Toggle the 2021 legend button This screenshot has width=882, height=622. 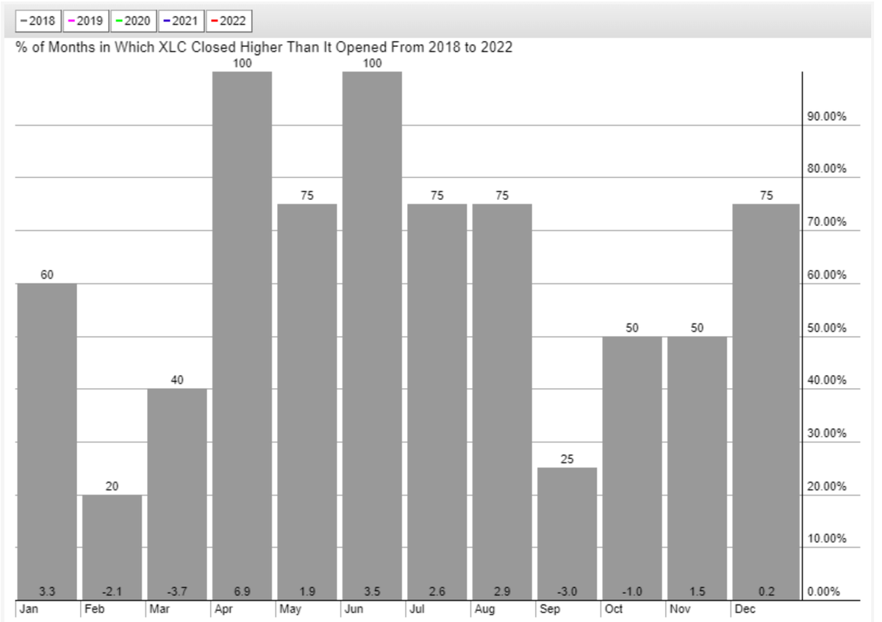(181, 21)
